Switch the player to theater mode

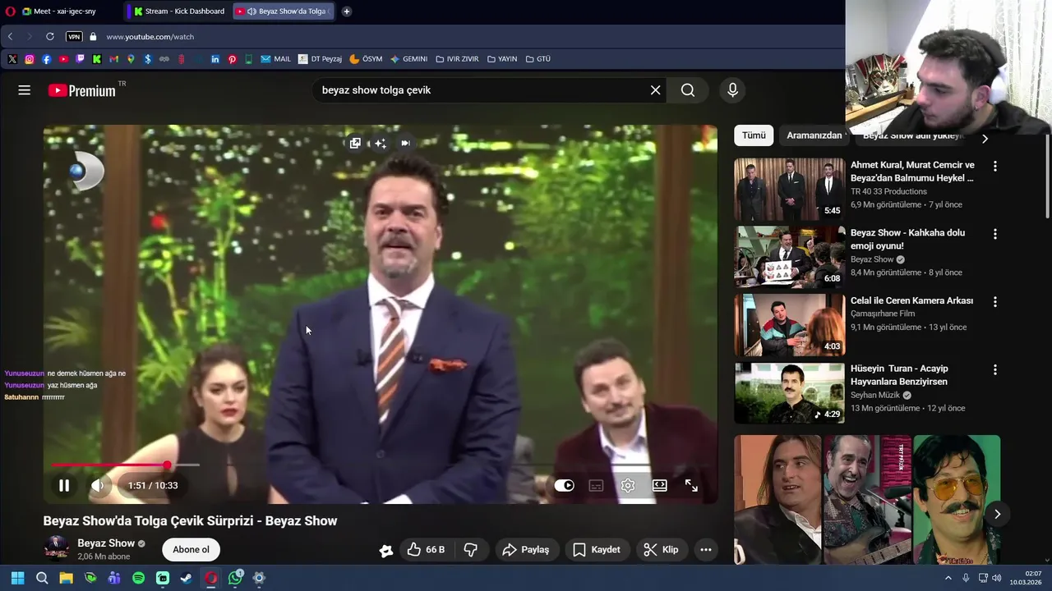(659, 486)
